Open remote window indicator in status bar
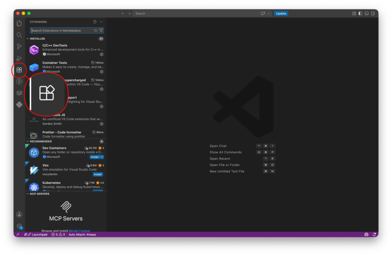 18,234
